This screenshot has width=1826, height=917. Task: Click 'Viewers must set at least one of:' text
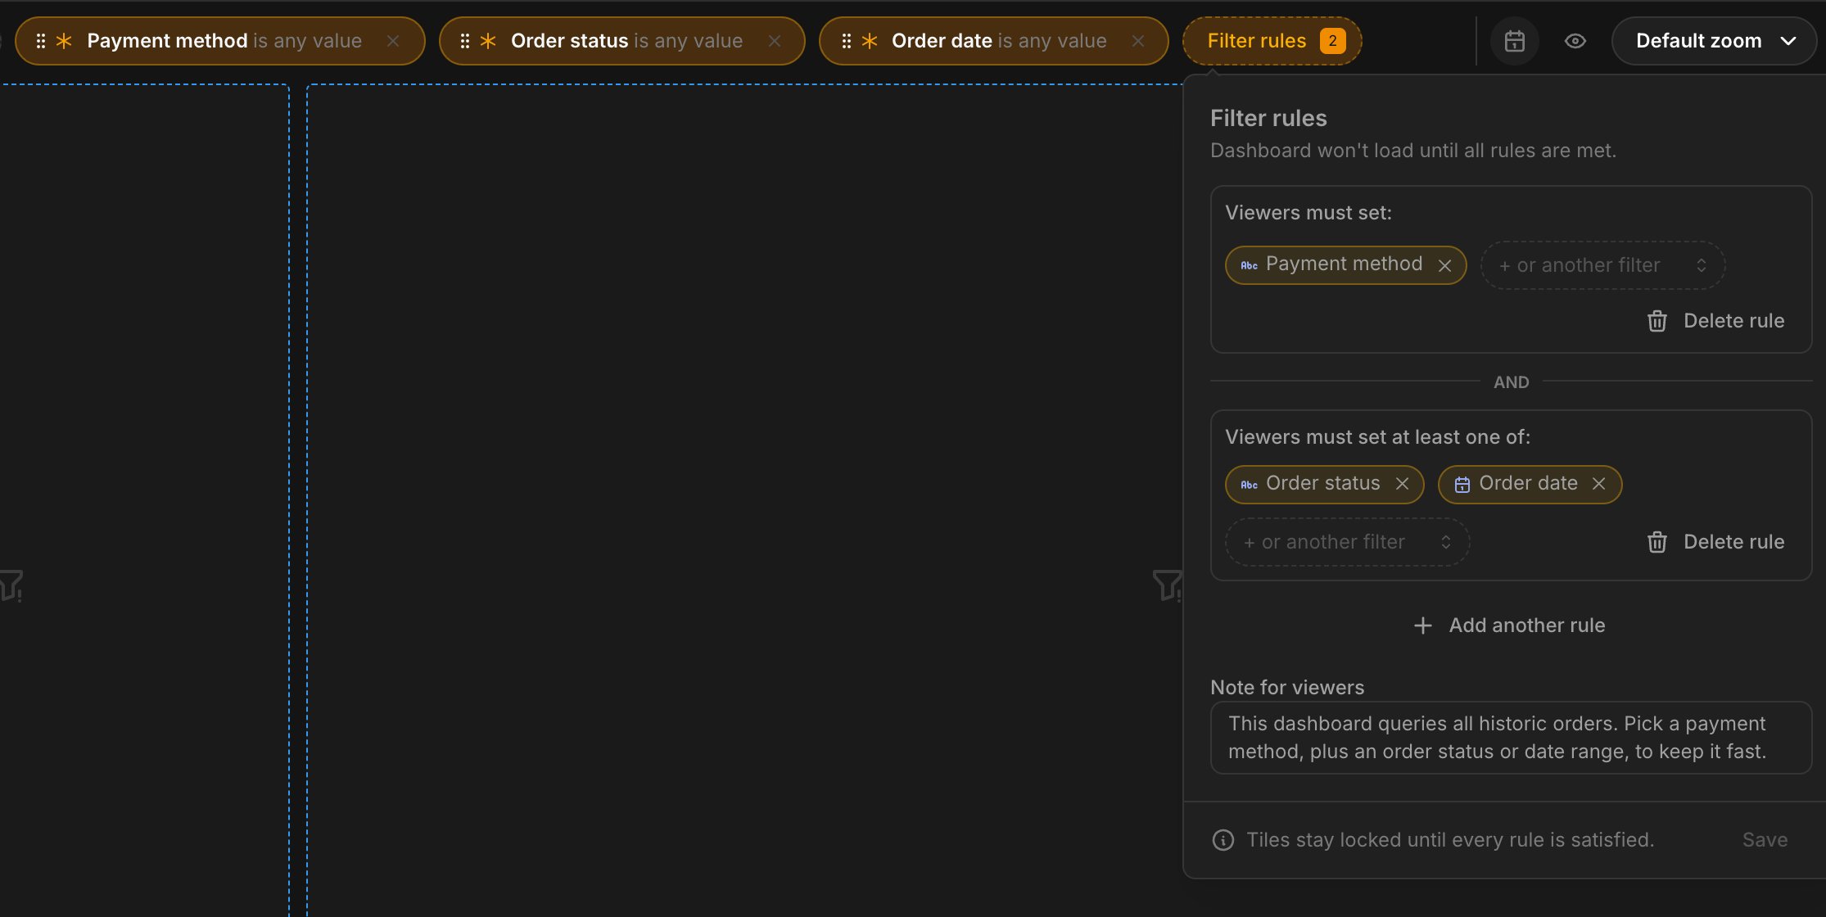coord(1377,437)
